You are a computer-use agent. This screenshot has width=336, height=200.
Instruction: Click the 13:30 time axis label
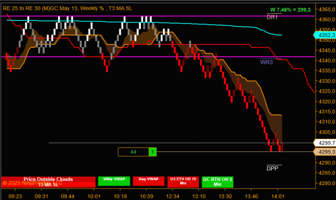(x=225, y=196)
